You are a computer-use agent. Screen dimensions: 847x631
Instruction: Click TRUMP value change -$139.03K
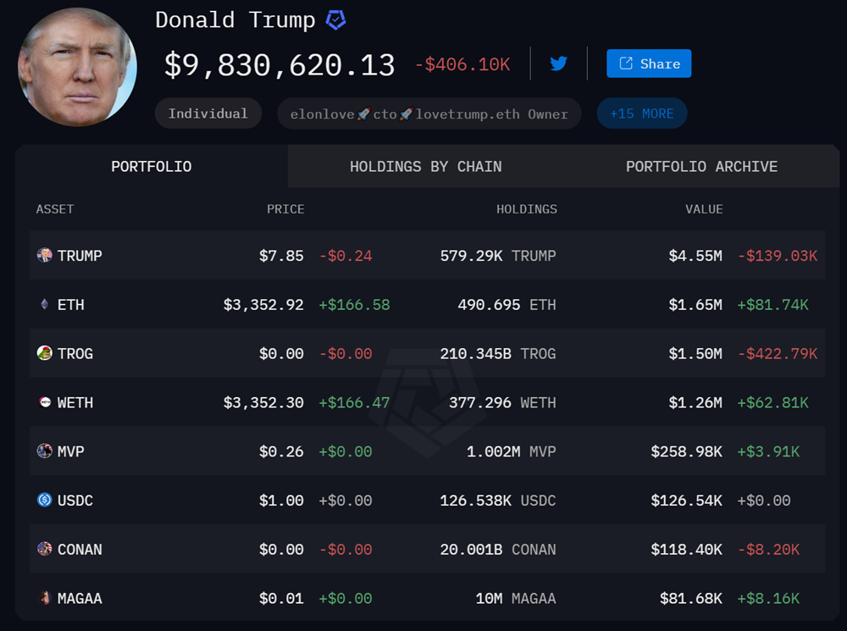[778, 256]
